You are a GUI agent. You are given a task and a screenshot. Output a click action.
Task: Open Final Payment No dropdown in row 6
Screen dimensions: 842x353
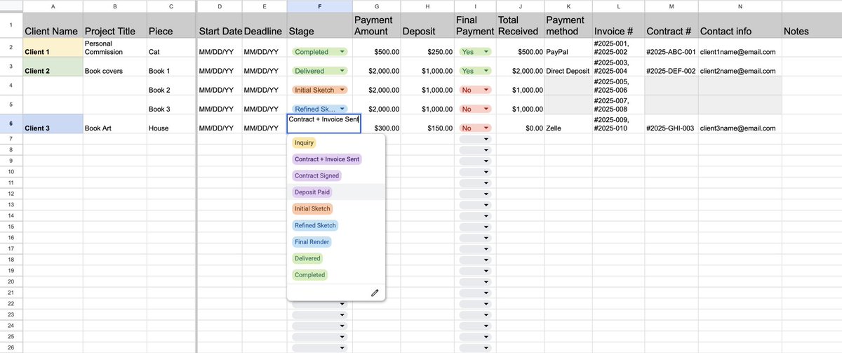[475, 128]
